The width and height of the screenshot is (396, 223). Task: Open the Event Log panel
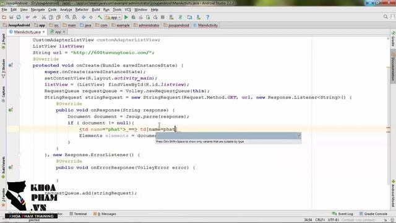click(x=342, y=214)
